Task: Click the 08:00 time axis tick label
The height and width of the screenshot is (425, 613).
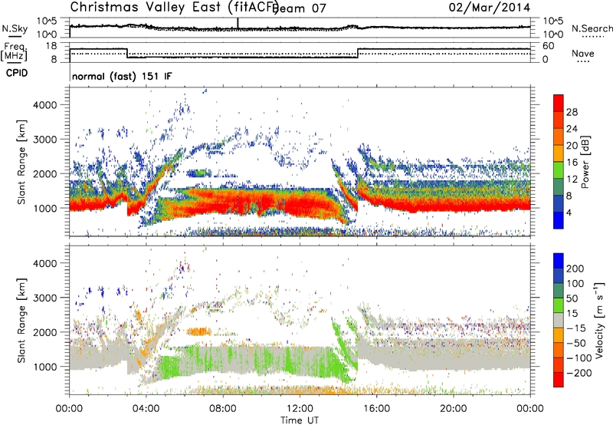Action: (x=223, y=409)
